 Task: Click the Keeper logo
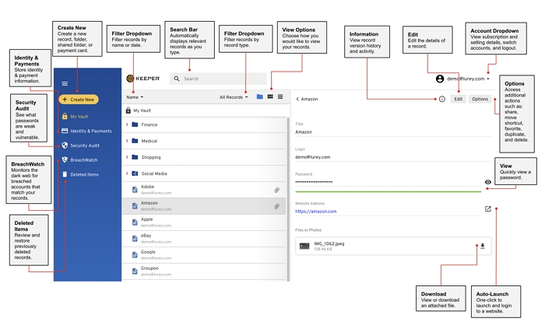[142, 79]
